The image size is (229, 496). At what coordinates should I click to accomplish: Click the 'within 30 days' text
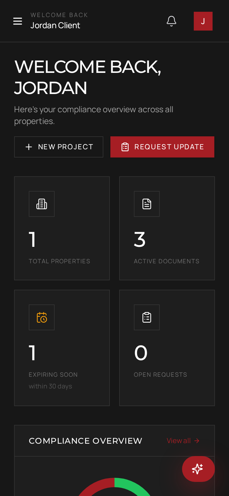(50, 386)
